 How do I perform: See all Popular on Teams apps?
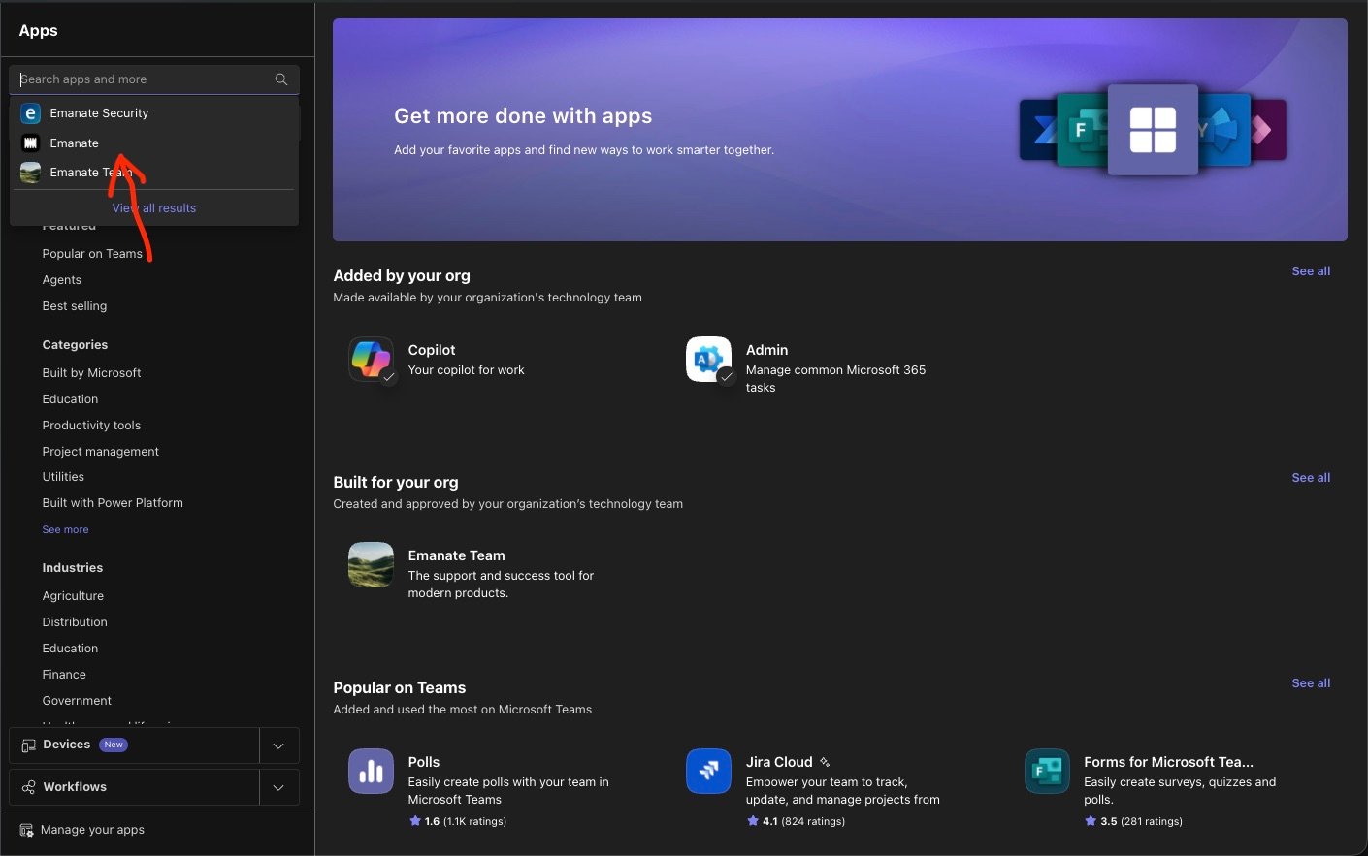point(1311,683)
